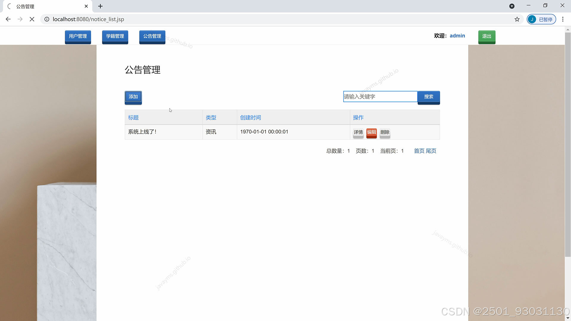Click the 当前页: 1 text
571x321 pixels.
[x=392, y=151]
